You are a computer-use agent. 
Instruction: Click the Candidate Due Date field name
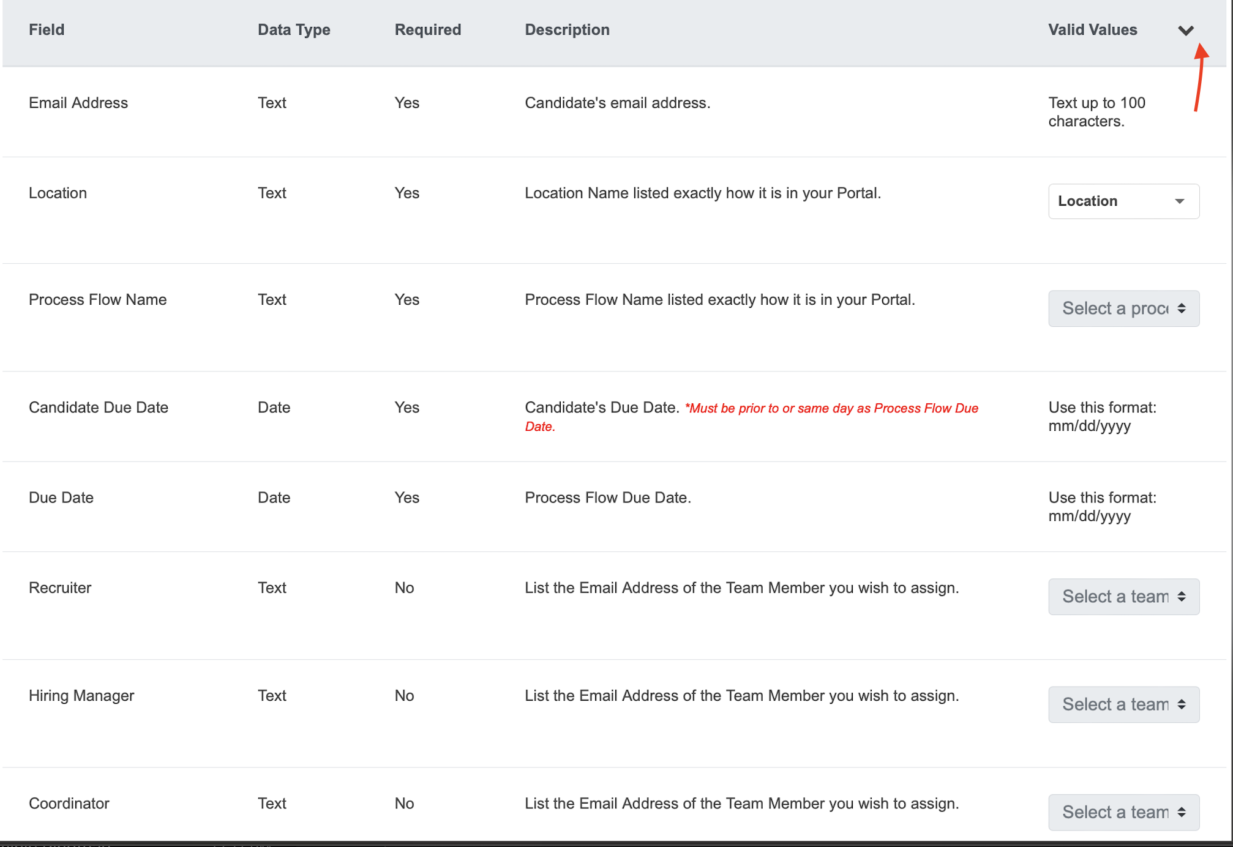point(99,408)
